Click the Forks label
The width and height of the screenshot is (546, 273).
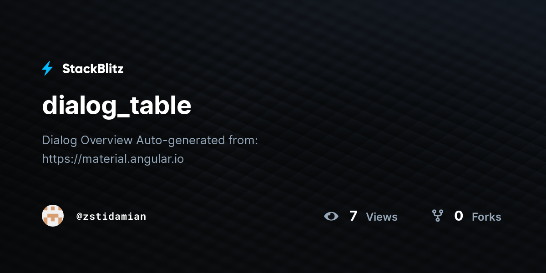point(486,217)
